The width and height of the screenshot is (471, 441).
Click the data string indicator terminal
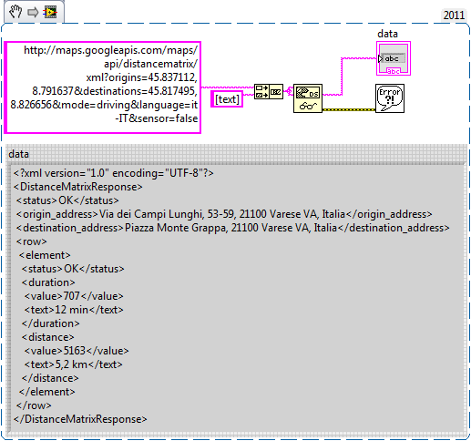coord(394,58)
